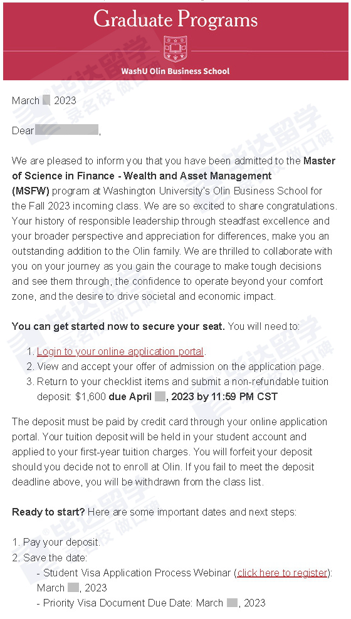Viewport: 351px width, 619px height.
Task: Click the "Student Visa Application Process Webinar" text
Action: pyautogui.click(x=137, y=573)
